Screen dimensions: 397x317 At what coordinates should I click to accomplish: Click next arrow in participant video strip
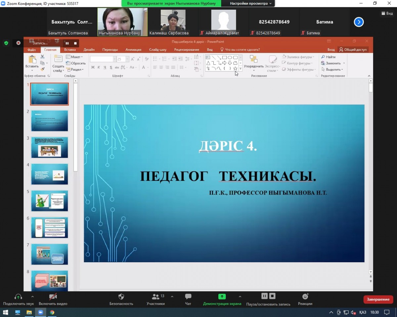click(x=359, y=22)
